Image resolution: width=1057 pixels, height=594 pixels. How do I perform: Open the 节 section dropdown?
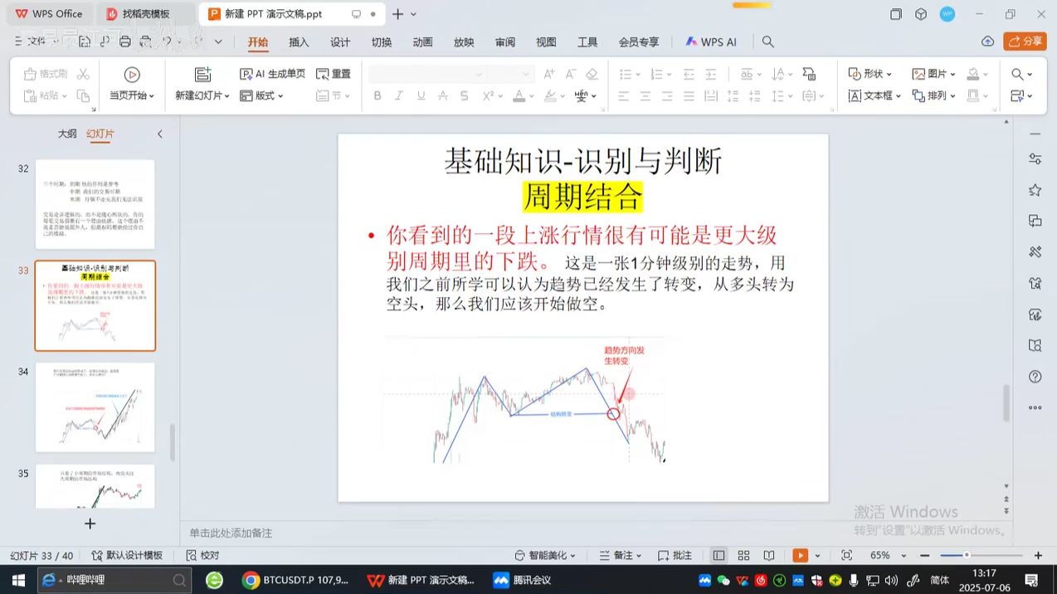[334, 95]
